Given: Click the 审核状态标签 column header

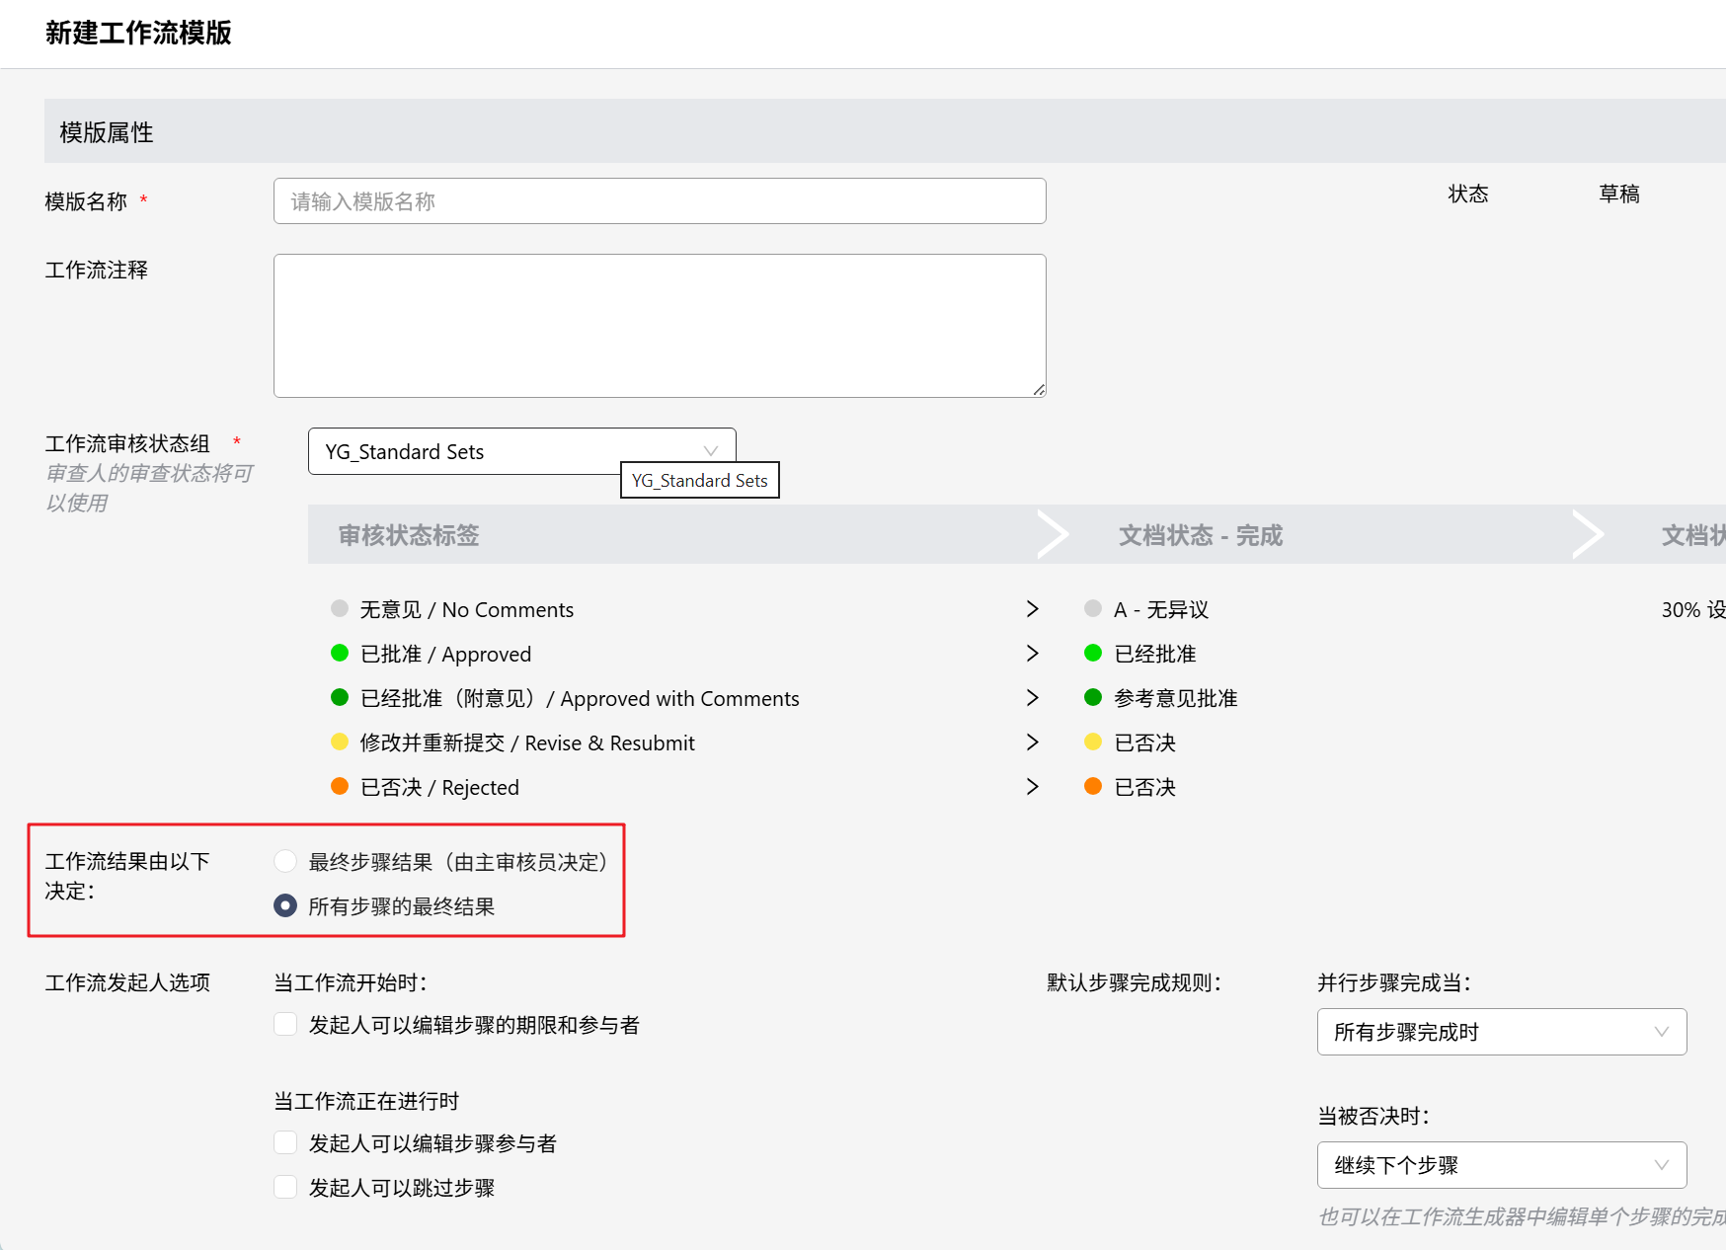Looking at the screenshot, I should coord(409,535).
